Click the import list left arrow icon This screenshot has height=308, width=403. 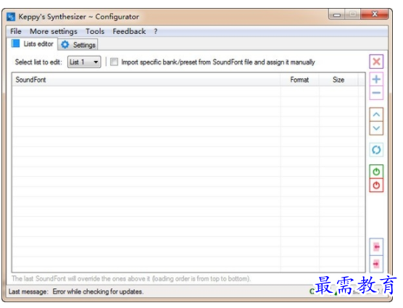click(x=376, y=247)
